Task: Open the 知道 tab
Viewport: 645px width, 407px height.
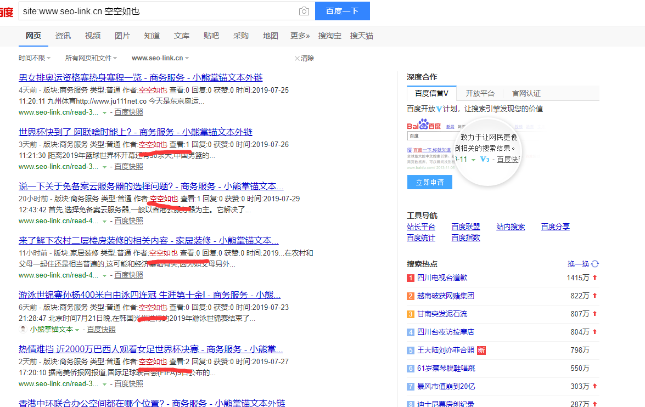Action: (152, 36)
